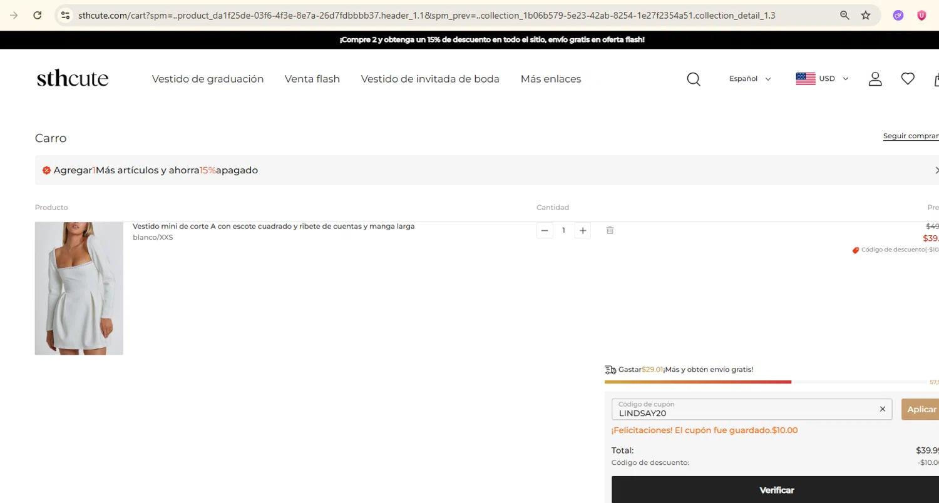The width and height of the screenshot is (939, 503).
Task: Open the product title link for the dress
Action: click(x=274, y=226)
